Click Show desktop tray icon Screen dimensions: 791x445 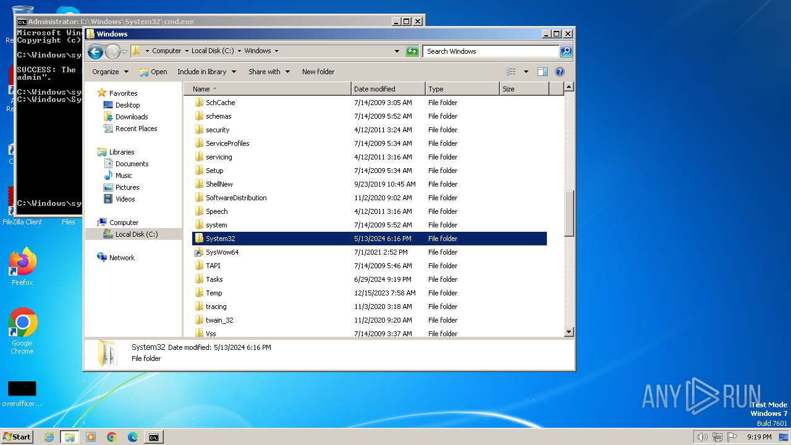pos(784,437)
